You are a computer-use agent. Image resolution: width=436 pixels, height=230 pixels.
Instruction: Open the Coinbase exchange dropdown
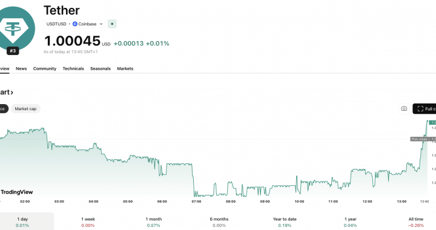click(x=88, y=24)
